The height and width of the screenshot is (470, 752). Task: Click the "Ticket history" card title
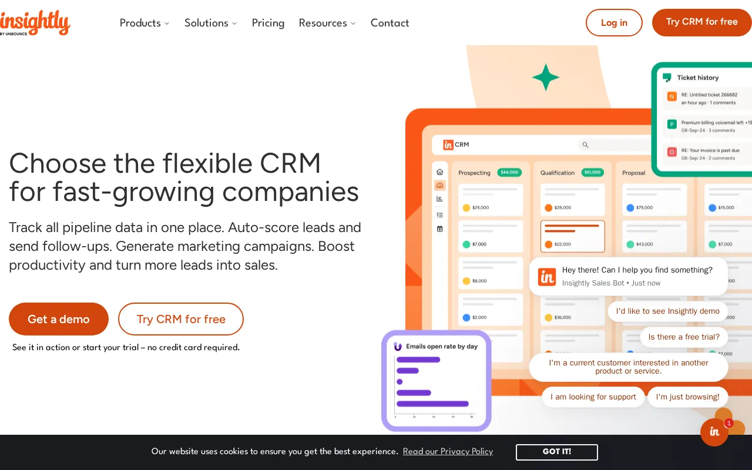(x=697, y=78)
